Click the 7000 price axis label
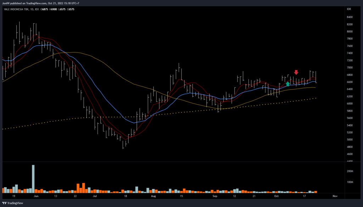This screenshot has width=363, height=207. coord(350,67)
